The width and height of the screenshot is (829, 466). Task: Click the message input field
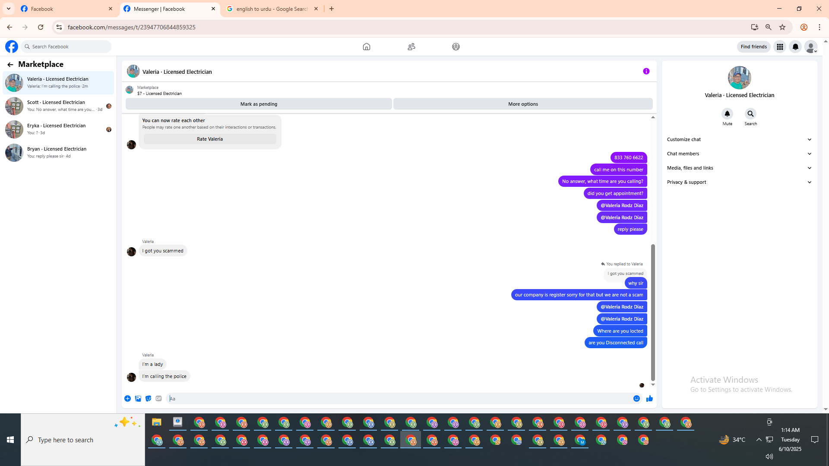pyautogui.click(x=397, y=398)
